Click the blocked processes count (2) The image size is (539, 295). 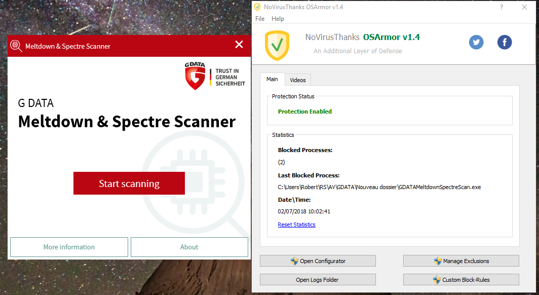pos(282,162)
